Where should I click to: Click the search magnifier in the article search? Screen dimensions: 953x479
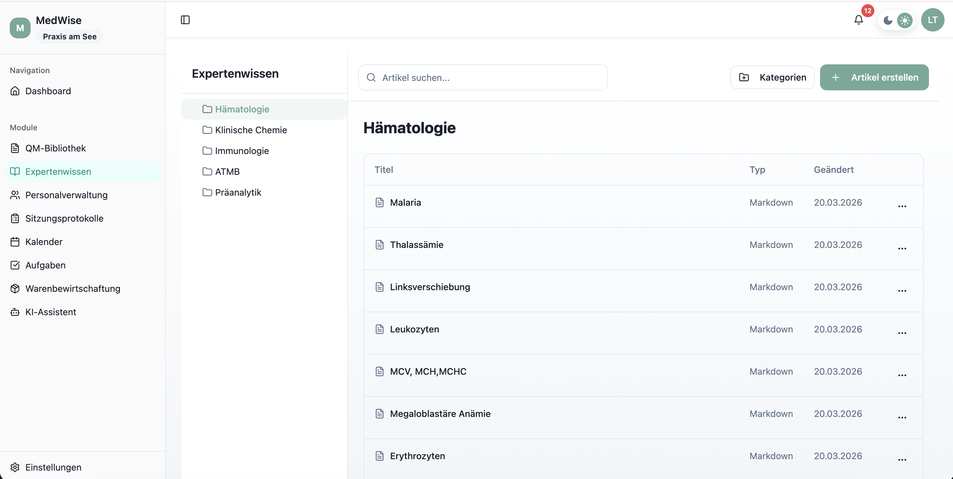coord(371,77)
